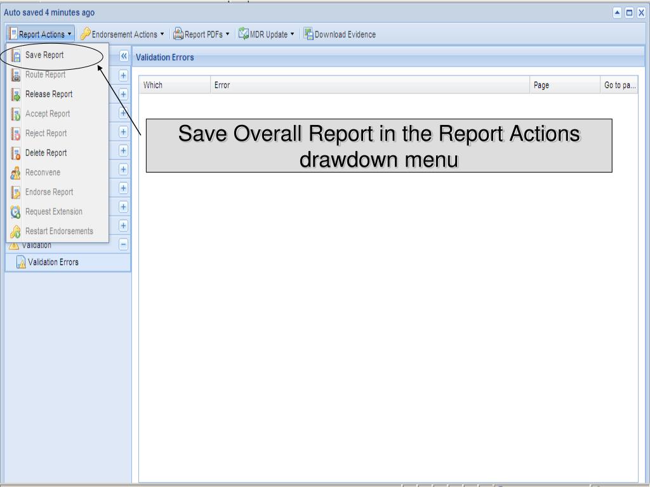Select Route Report menu entry

(x=57, y=75)
